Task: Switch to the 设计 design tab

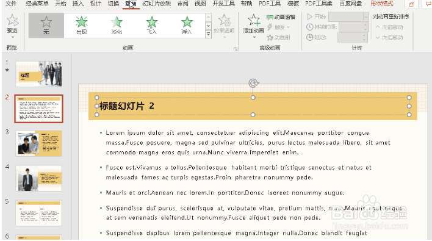Action: (x=96, y=4)
